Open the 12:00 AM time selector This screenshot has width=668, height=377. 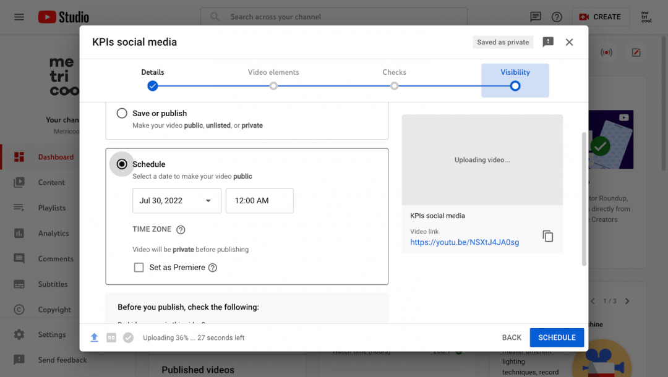(x=259, y=200)
